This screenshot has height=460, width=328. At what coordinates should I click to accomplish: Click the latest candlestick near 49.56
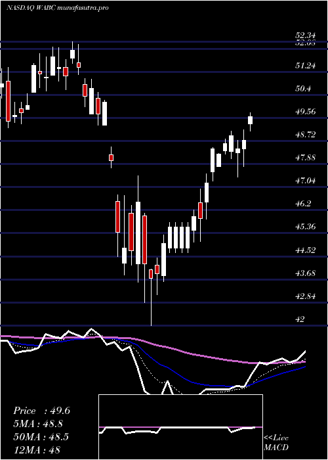coord(251,120)
